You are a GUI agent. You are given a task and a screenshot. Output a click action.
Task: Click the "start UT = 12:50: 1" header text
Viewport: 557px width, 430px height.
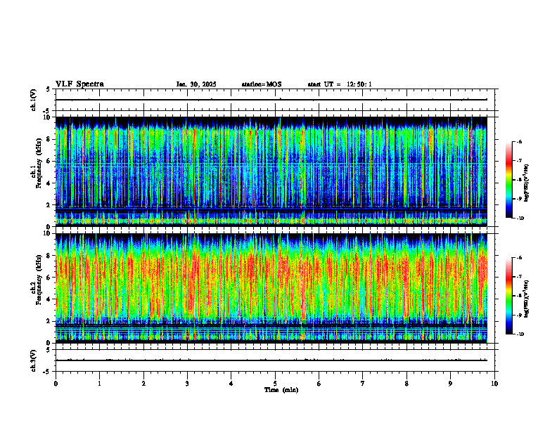(340, 84)
